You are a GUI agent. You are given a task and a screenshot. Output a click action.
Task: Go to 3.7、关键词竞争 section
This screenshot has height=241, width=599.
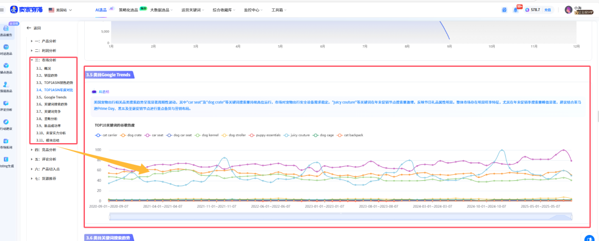point(47,112)
